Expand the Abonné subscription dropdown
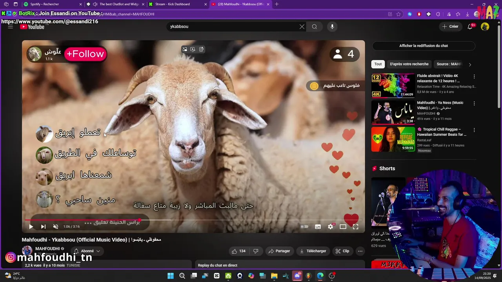Image resolution: width=502 pixels, height=282 pixels. coord(87,251)
